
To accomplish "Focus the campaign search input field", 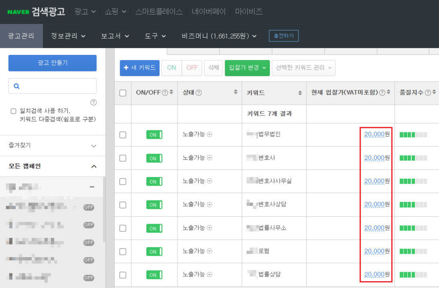I will [52, 86].
